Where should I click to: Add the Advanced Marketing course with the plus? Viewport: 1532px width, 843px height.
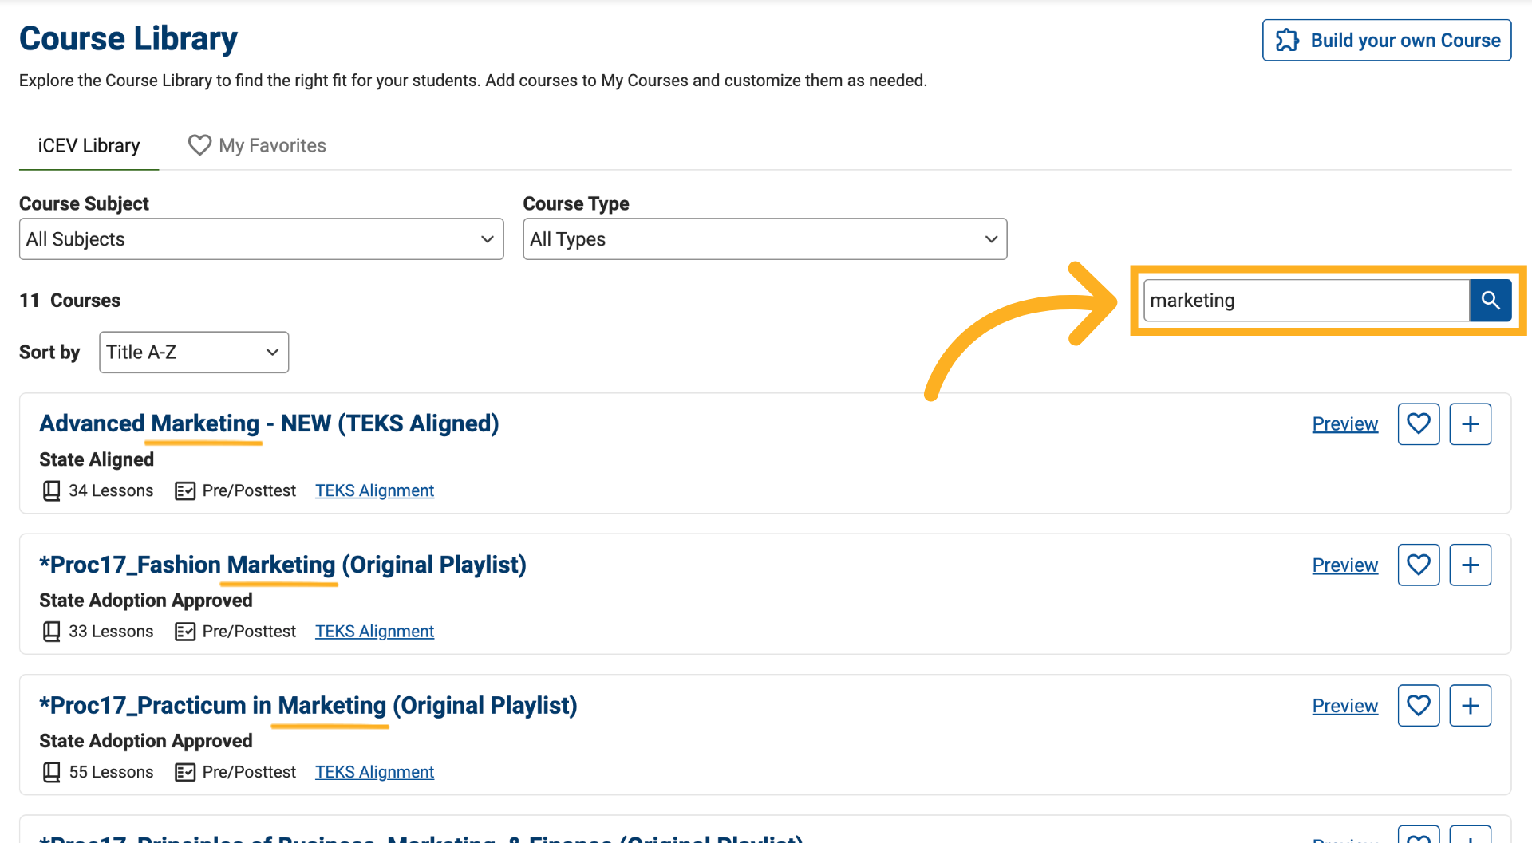pos(1470,423)
